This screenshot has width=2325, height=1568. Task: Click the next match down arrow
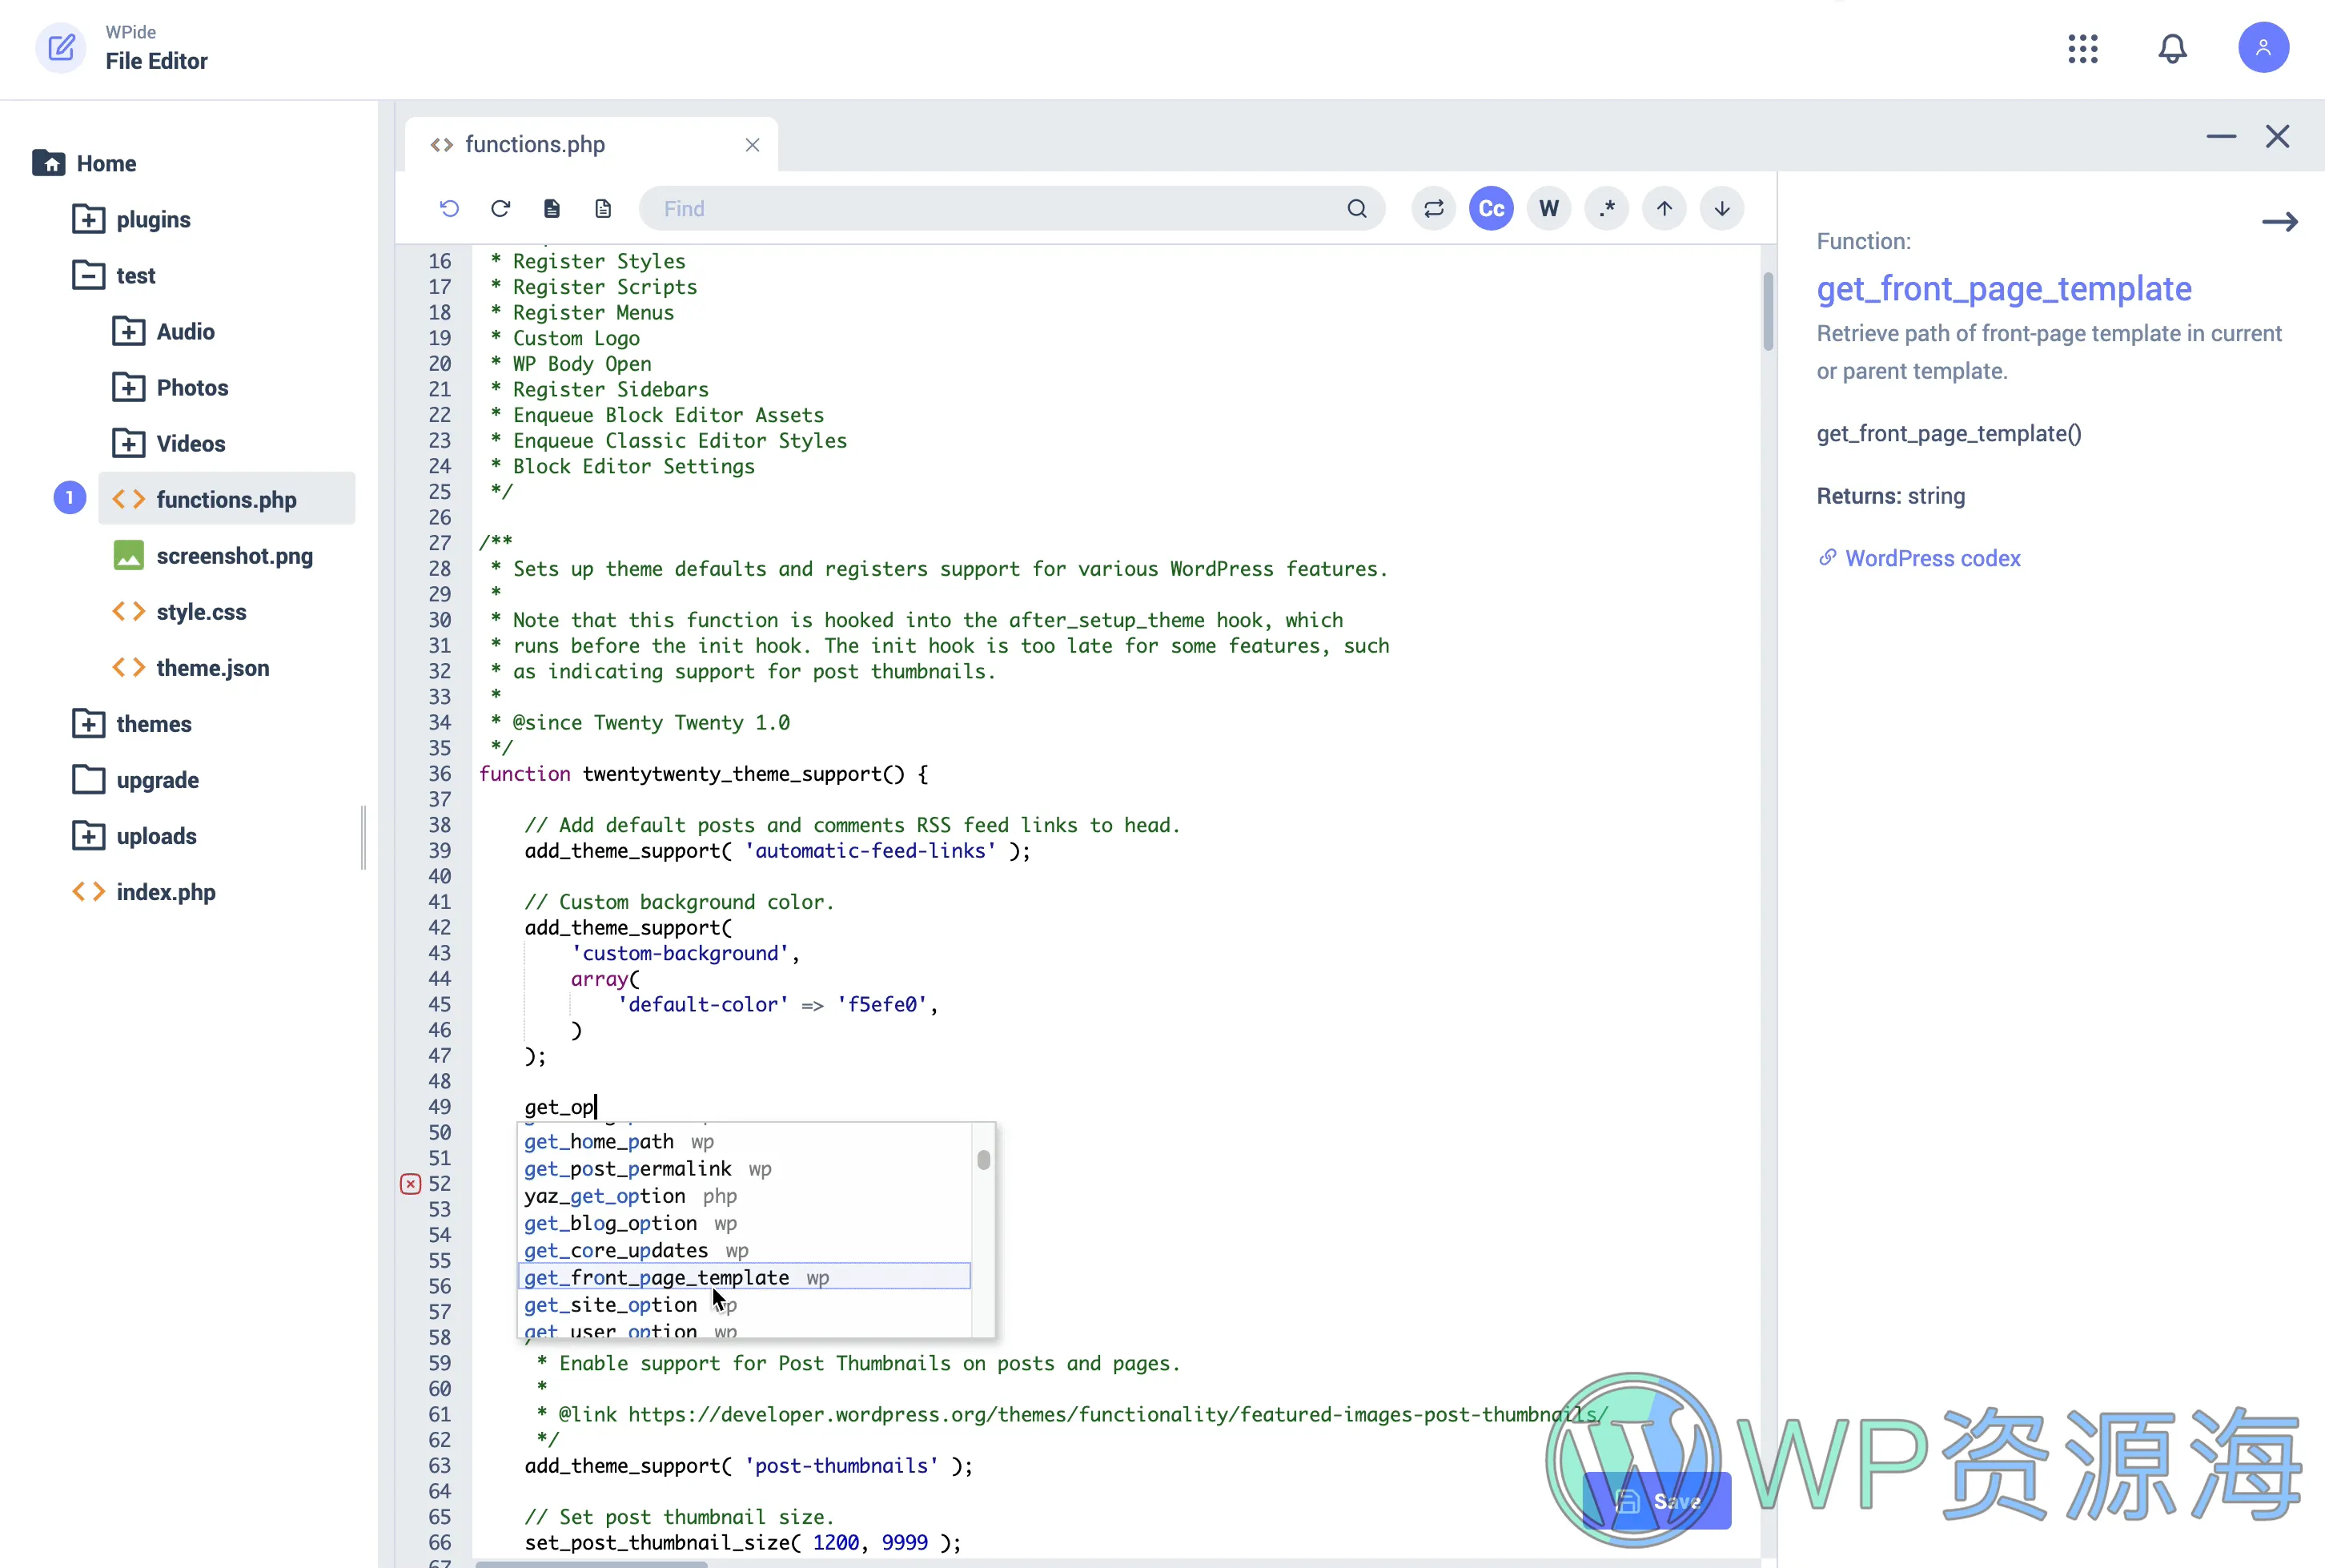tap(1721, 208)
